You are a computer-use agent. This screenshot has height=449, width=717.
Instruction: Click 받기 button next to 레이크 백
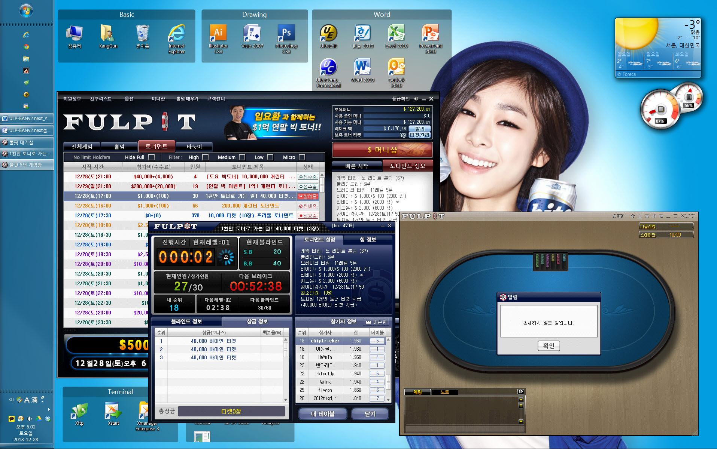pos(420,129)
